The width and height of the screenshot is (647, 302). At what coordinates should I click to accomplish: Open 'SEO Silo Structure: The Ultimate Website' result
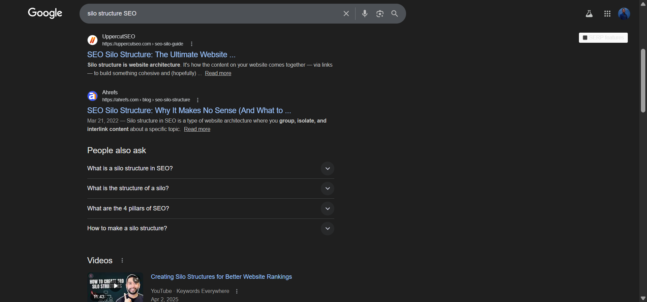coord(161,55)
